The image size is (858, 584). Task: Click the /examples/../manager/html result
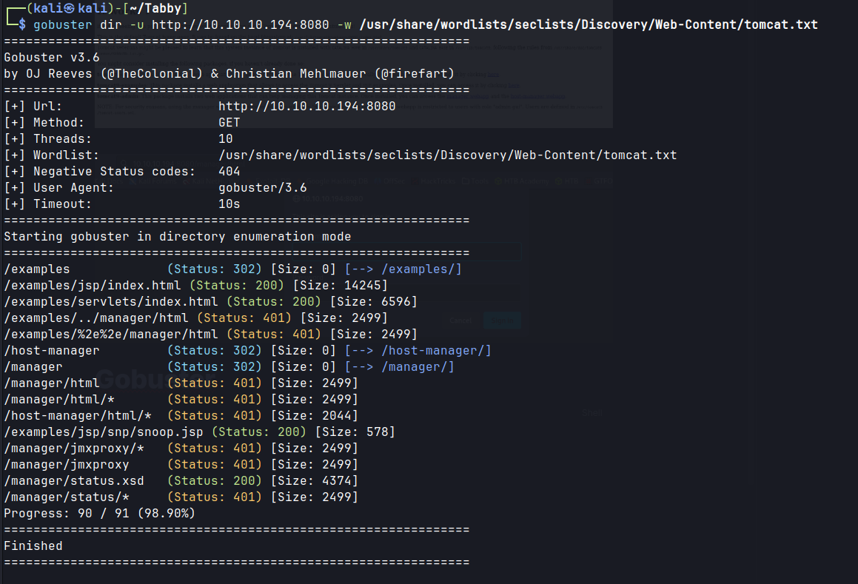[x=95, y=318]
